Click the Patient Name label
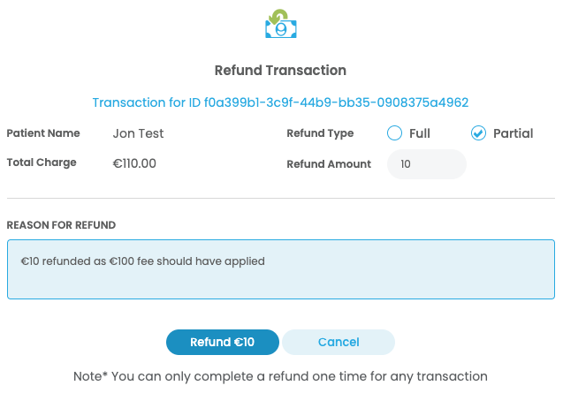 43,133
